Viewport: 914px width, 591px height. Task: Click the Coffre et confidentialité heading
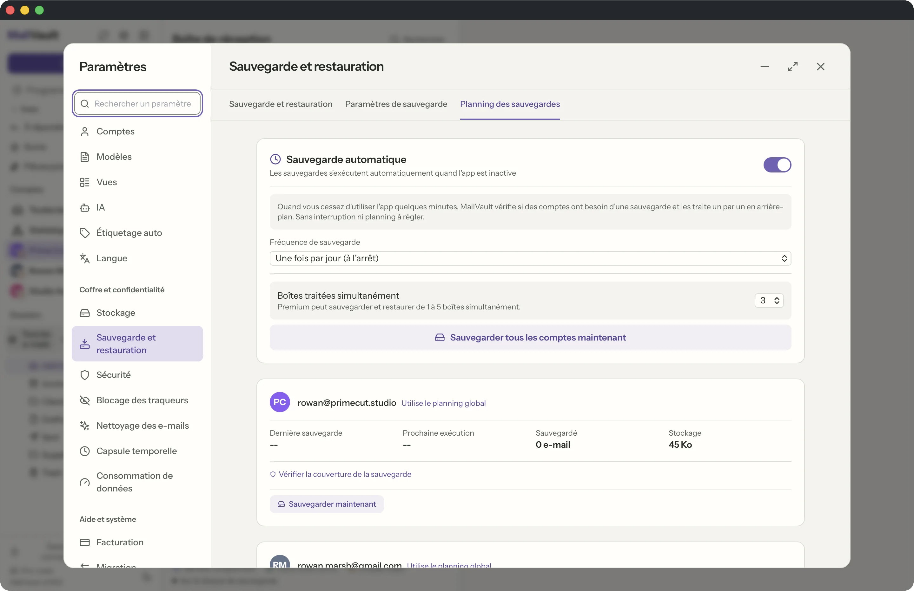click(x=122, y=290)
